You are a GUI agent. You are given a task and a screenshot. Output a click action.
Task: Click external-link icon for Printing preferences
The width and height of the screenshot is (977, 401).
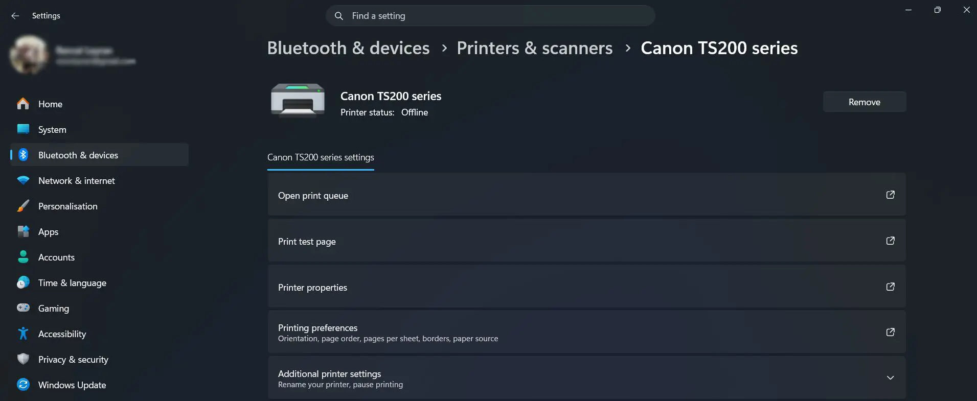pyautogui.click(x=890, y=332)
